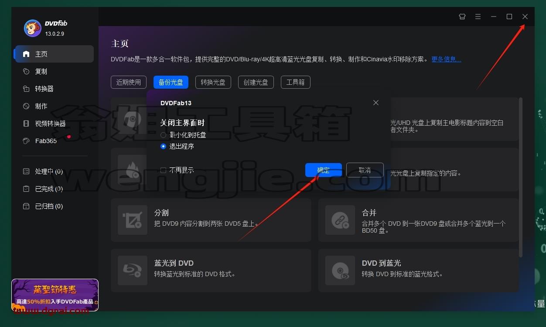Click the DVD 到蓝光 tool icon
The image size is (546, 327).
[340, 270]
